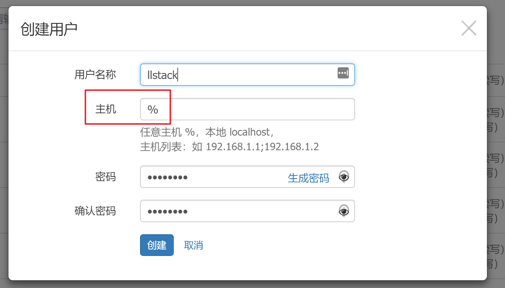This screenshot has height=288, width=505.
Task: Click the 取消 link
Action: tap(193, 245)
